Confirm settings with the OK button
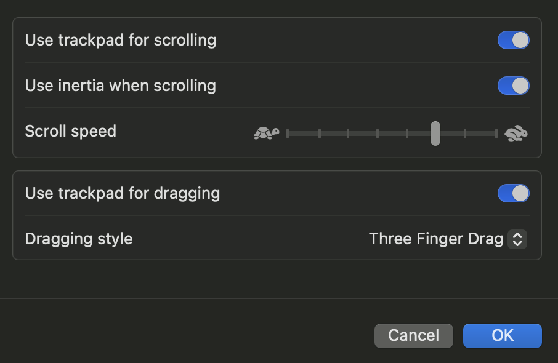558x363 pixels. click(x=502, y=335)
